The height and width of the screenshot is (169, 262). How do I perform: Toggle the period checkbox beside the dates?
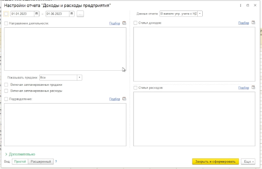[6, 14]
